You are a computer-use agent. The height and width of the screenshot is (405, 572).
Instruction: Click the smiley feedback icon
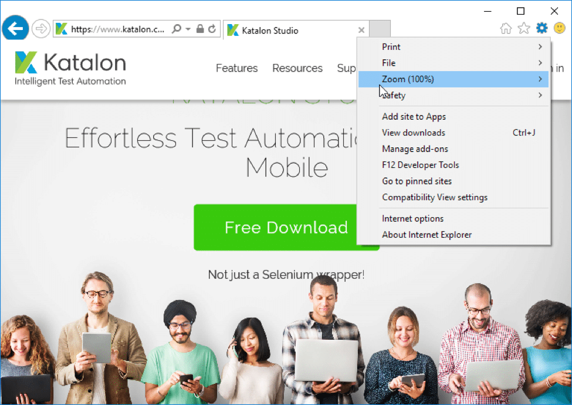pyautogui.click(x=559, y=28)
